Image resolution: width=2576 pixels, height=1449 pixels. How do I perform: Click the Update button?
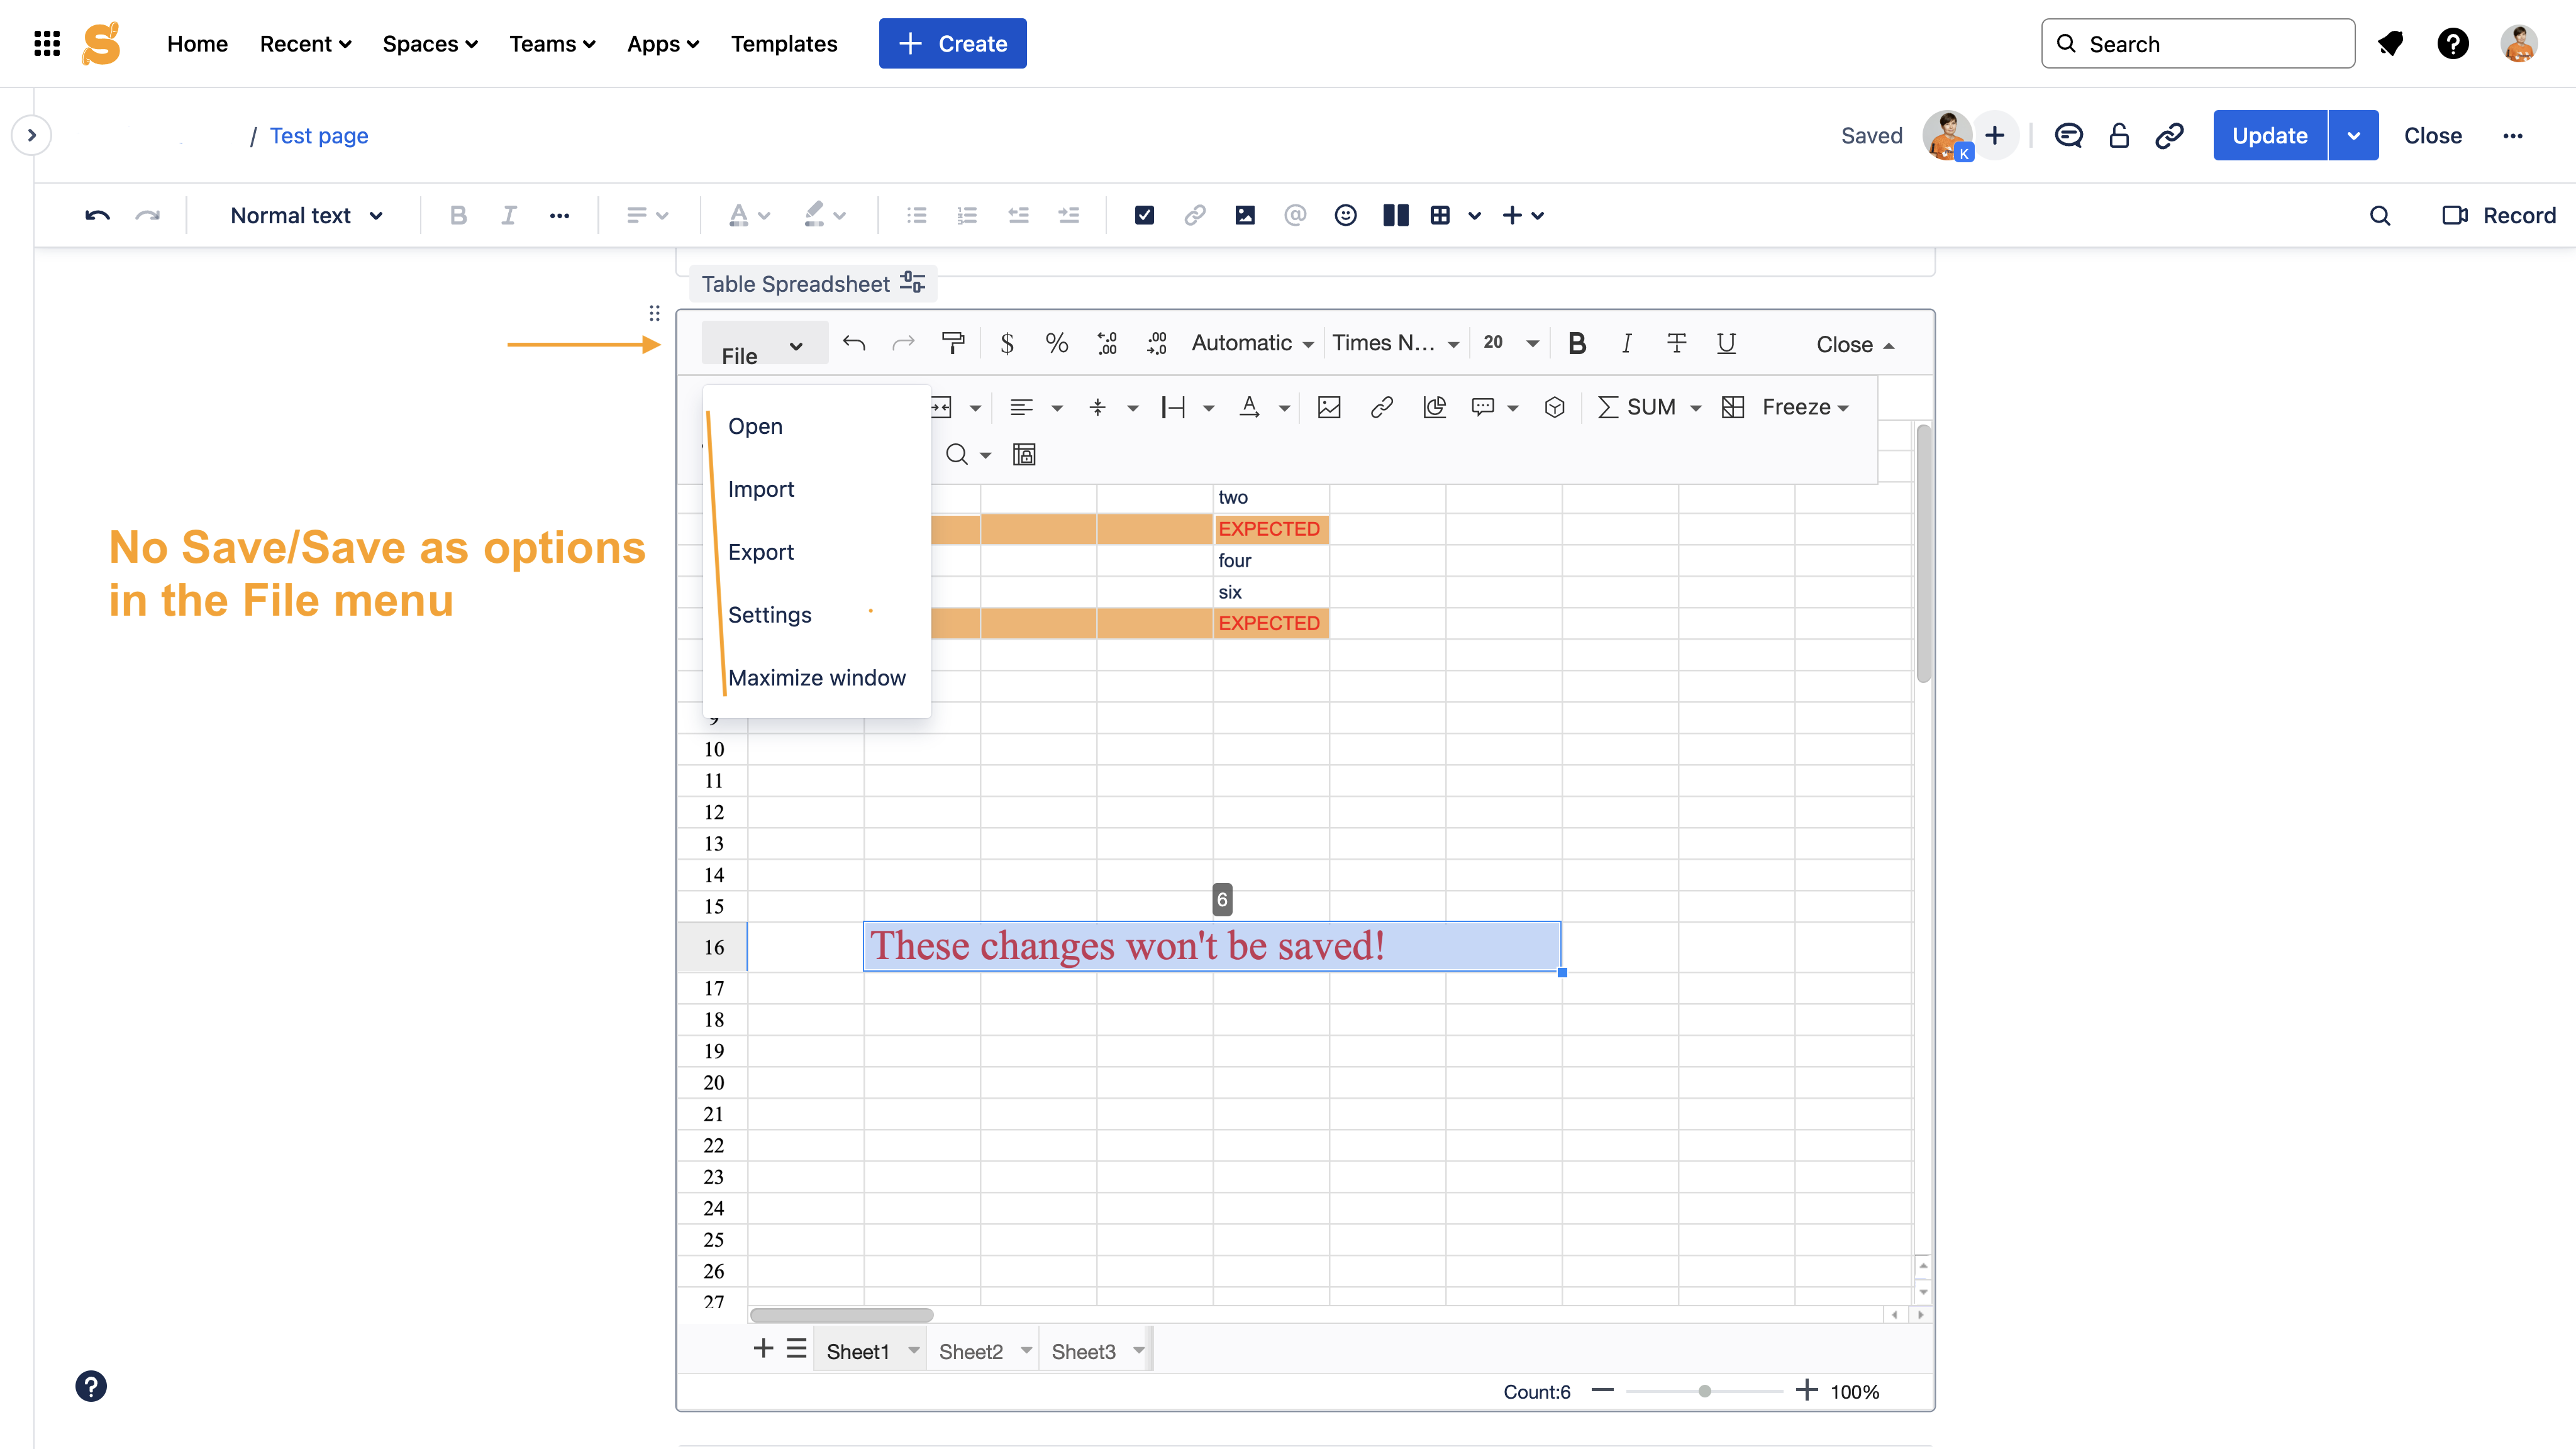point(2269,135)
